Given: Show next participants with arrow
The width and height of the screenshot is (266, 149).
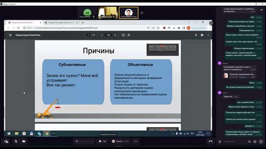Looking at the screenshot, I should 142,13.
